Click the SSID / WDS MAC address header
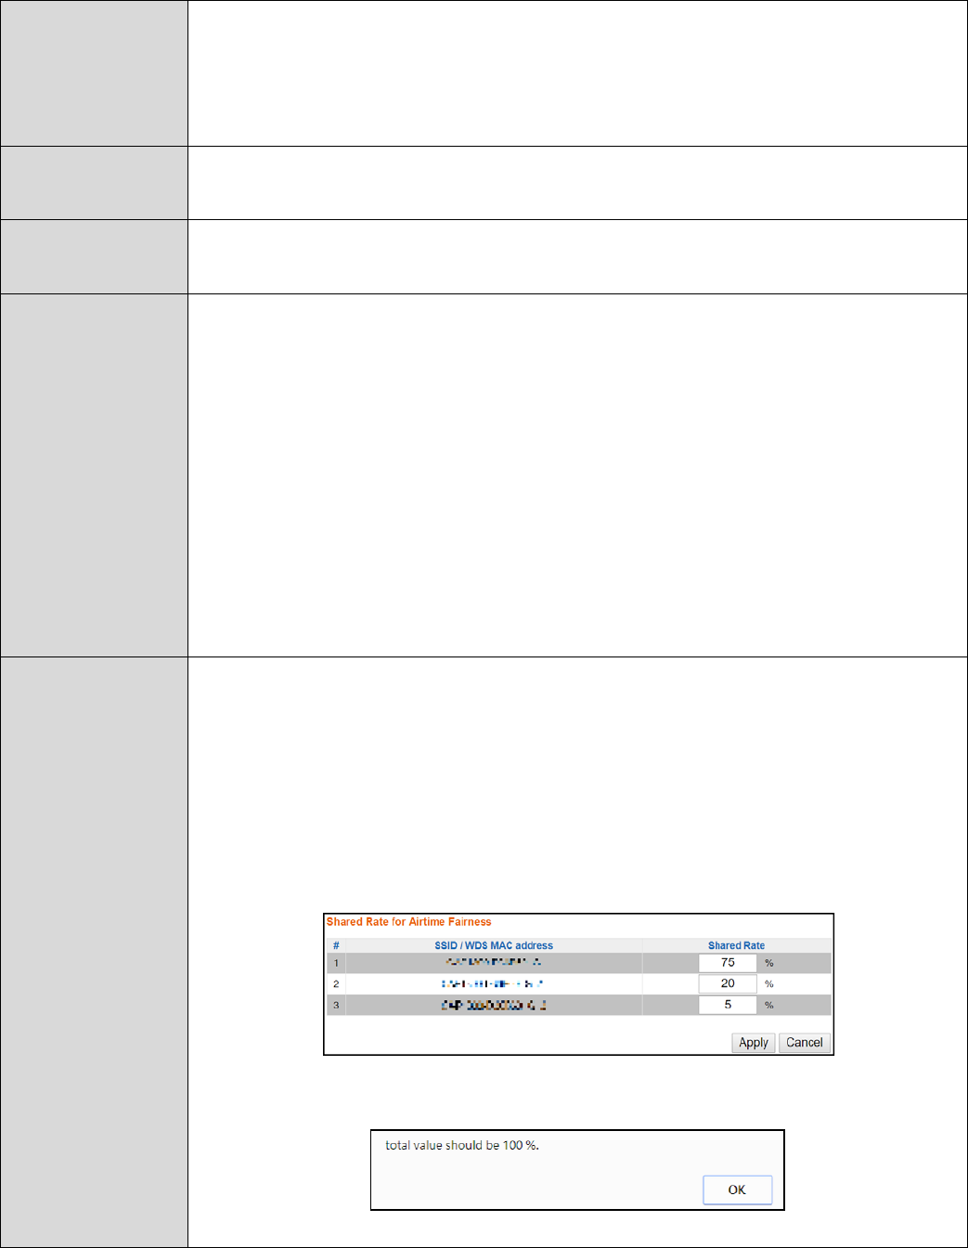Screen dimensions: 968x1248 [x=494, y=945]
